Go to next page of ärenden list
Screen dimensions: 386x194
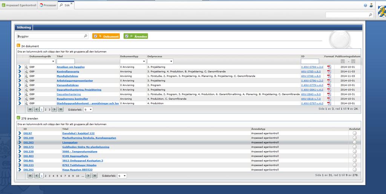tap(88, 176)
